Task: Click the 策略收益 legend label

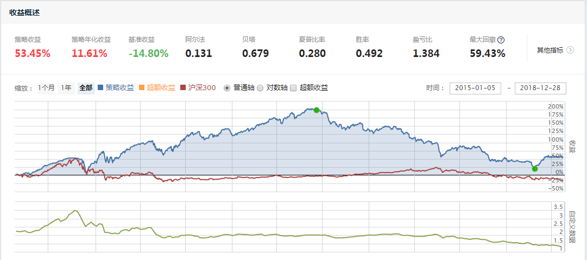Action: 119,88
